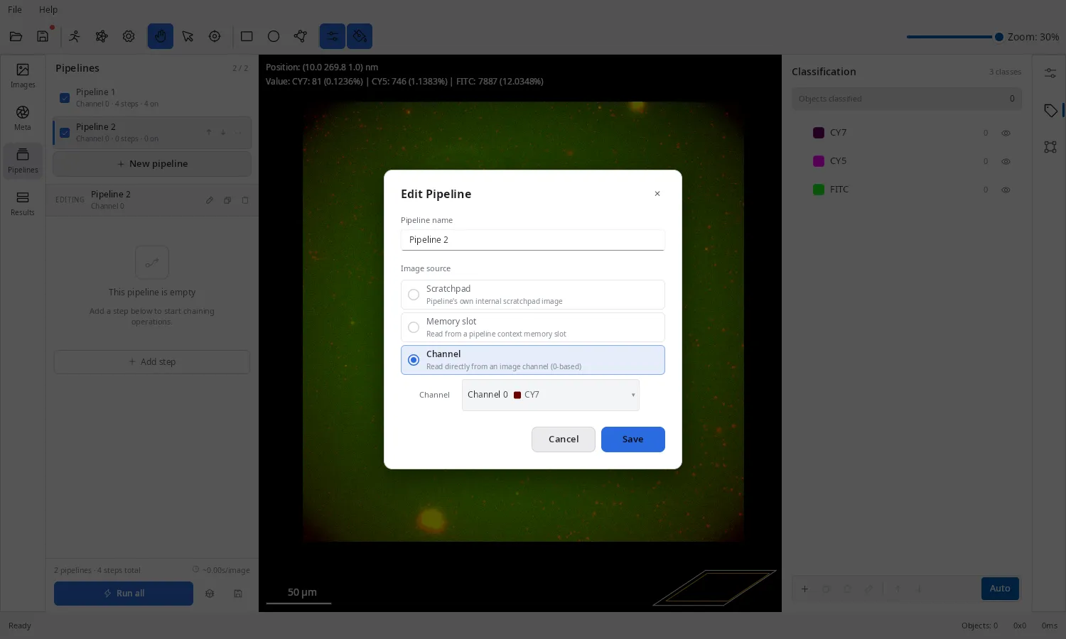The width and height of the screenshot is (1066, 639).
Task: Open the Channel 0 CY7 dropdown
Action: point(551,395)
